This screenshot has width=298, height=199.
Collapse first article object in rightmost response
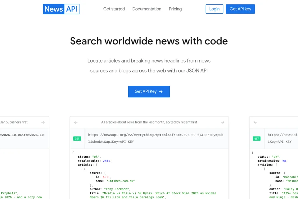click(x=261, y=169)
